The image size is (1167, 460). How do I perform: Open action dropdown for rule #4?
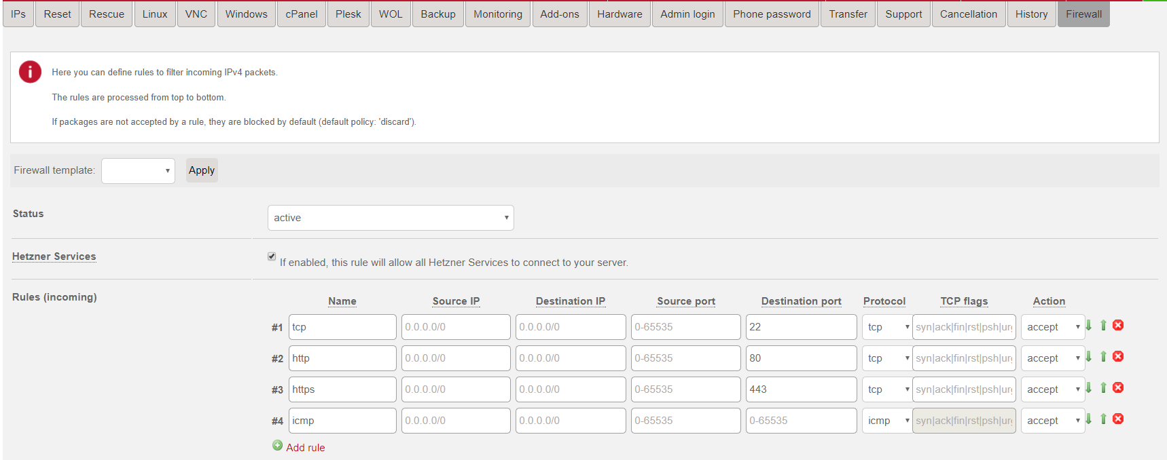1052,421
